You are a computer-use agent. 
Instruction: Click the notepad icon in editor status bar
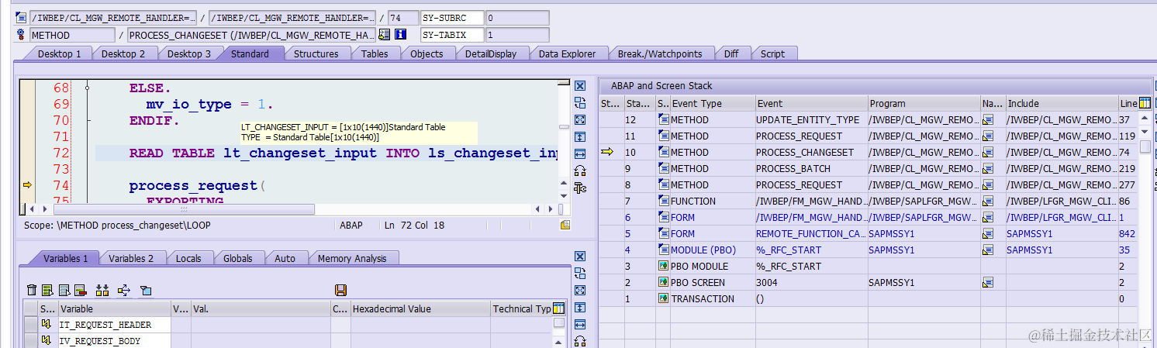(565, 225)
